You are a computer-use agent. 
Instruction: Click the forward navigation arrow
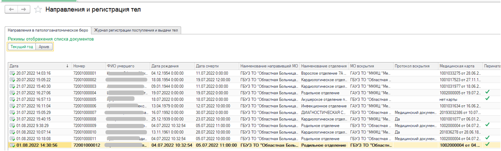(x=24, y=9)
